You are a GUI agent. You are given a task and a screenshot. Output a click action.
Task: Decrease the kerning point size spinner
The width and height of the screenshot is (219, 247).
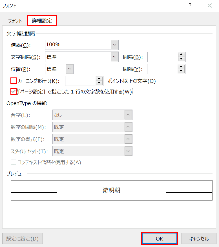[x=99, y=83]
